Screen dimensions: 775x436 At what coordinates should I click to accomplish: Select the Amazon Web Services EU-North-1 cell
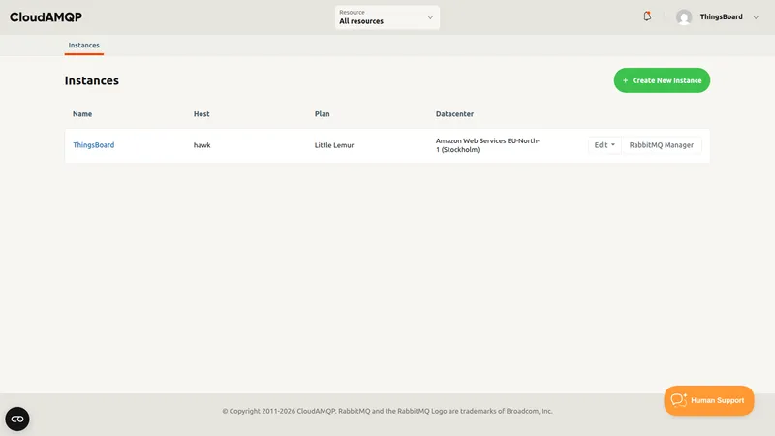(487, 145)
